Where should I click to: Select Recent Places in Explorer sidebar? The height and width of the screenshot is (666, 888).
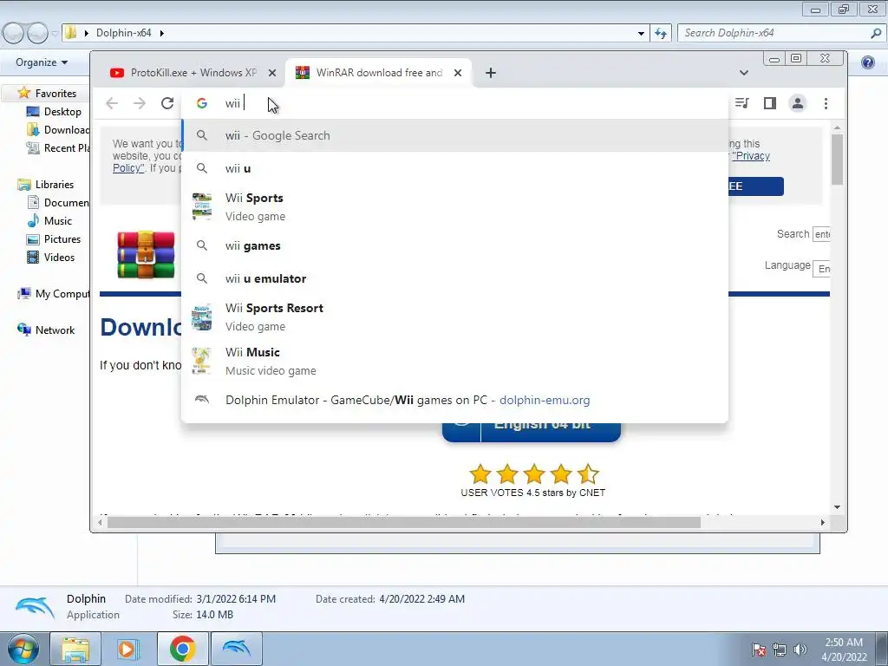coord(58,147)
